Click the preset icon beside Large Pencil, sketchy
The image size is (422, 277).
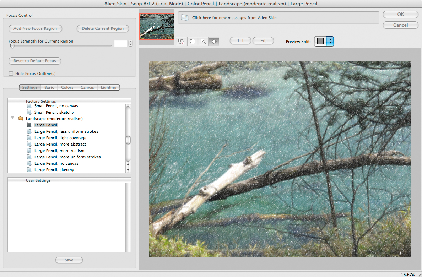29,170
